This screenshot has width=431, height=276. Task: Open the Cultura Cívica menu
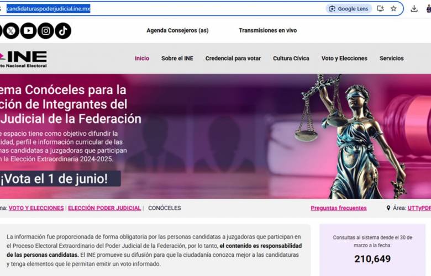pos(291,58)
